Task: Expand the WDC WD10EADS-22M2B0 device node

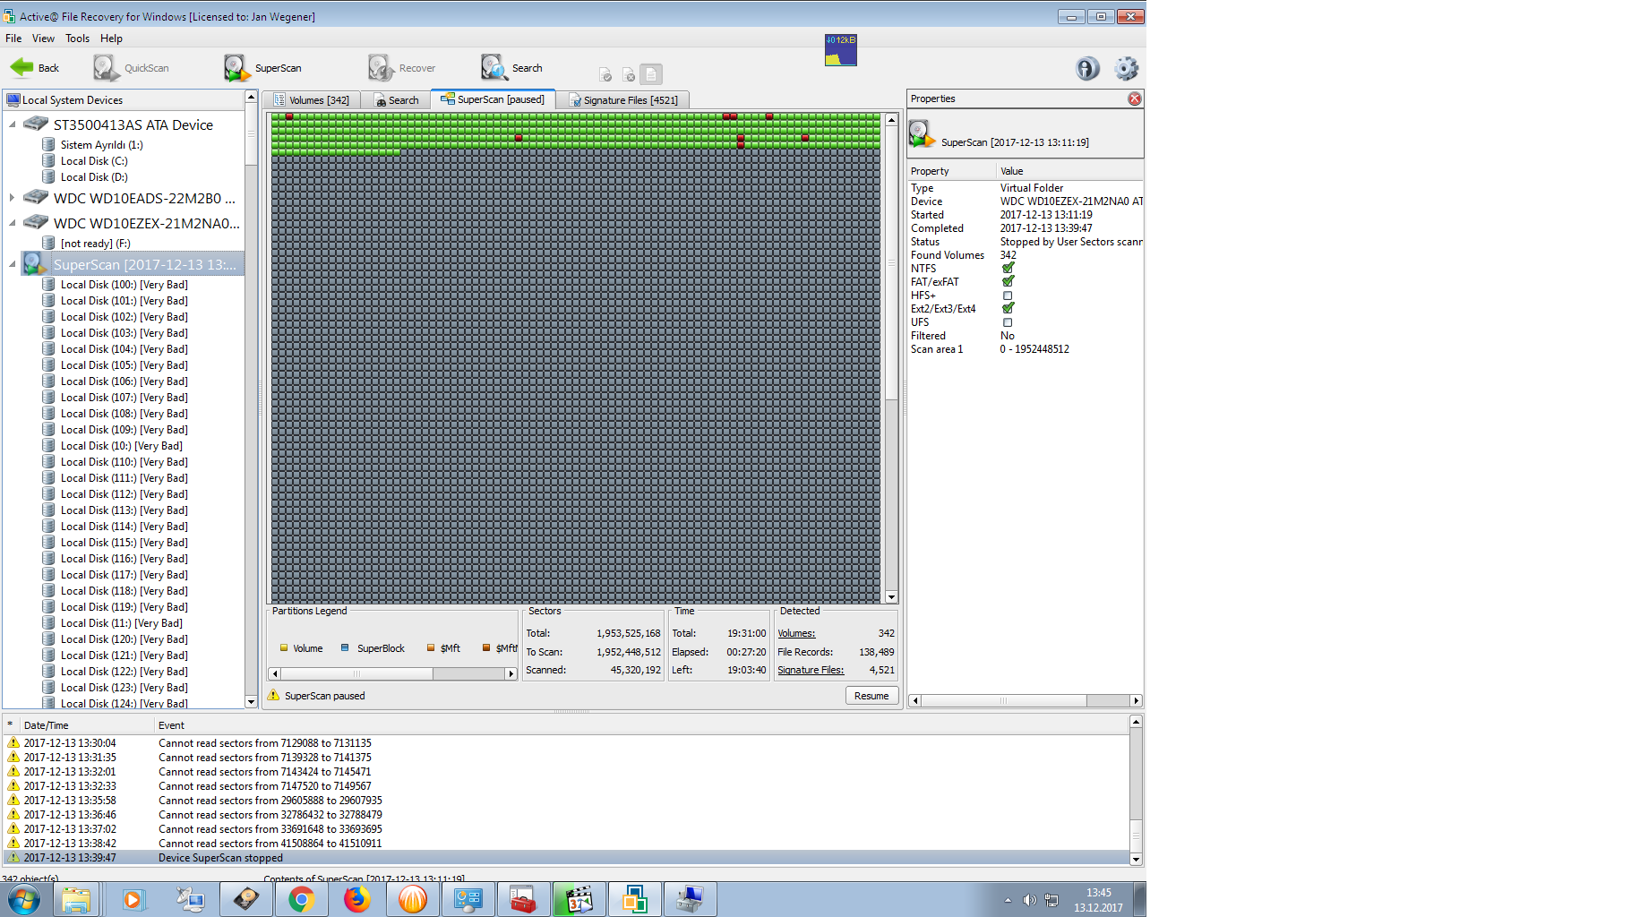Action: point(12,198)
